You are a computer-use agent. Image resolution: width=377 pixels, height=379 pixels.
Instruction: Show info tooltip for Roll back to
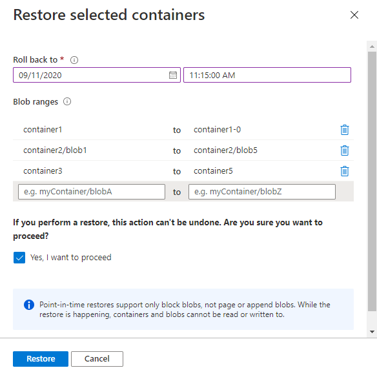74,60
